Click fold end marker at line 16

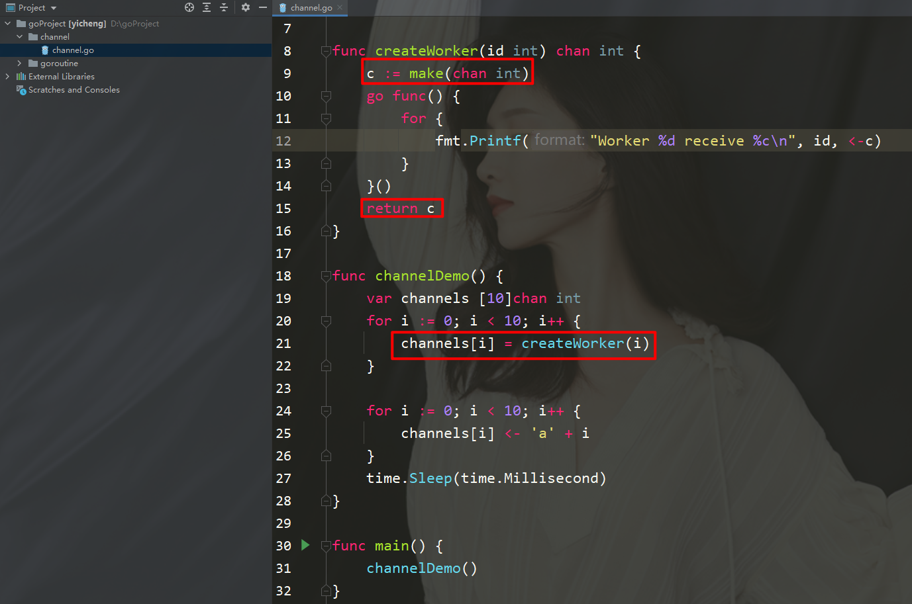326,231
